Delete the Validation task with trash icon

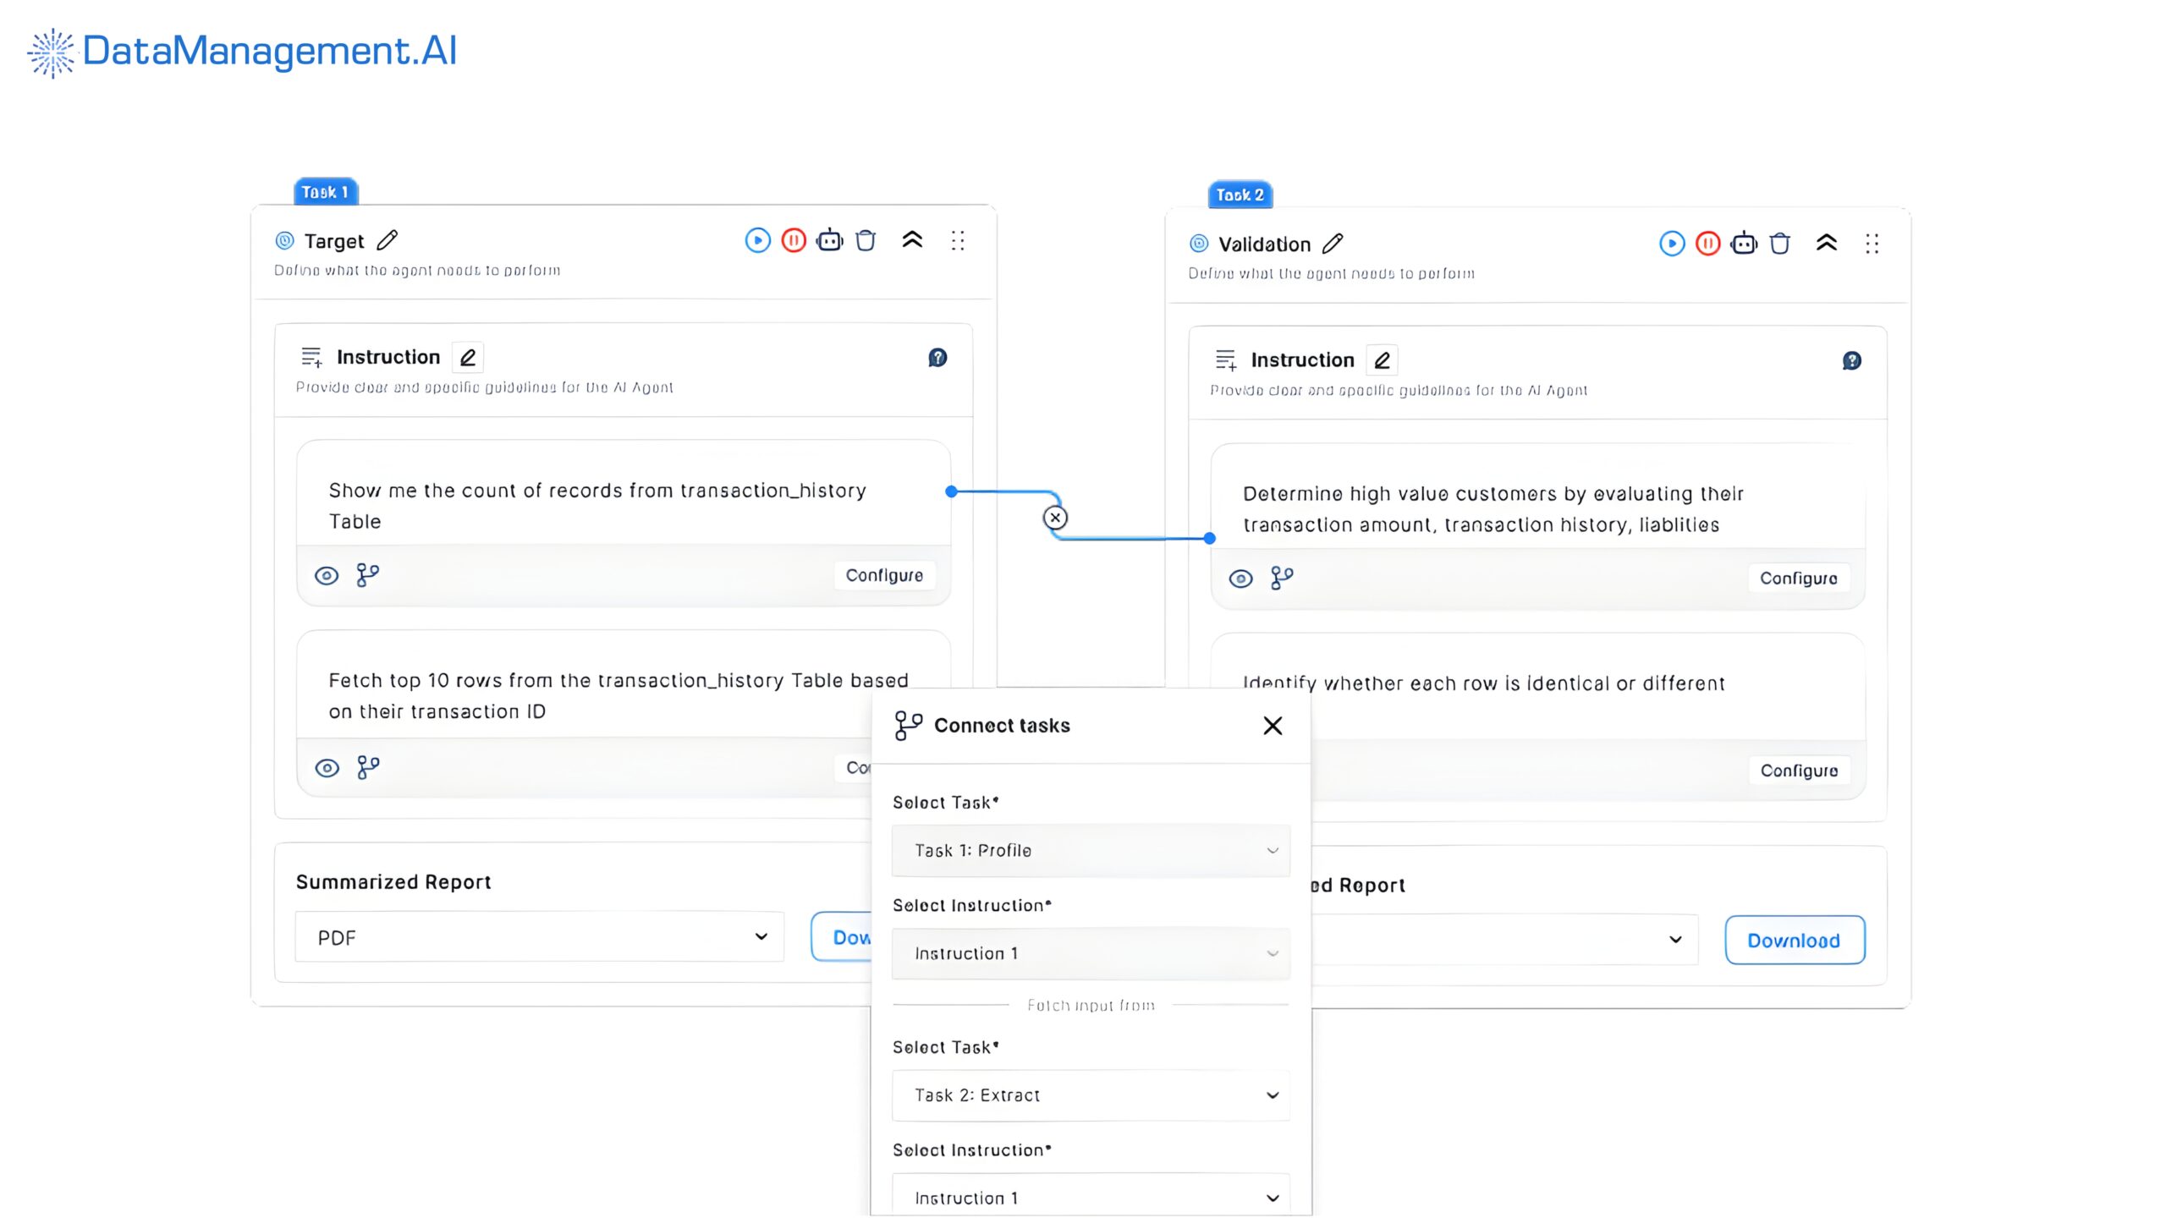(1779, 244)
